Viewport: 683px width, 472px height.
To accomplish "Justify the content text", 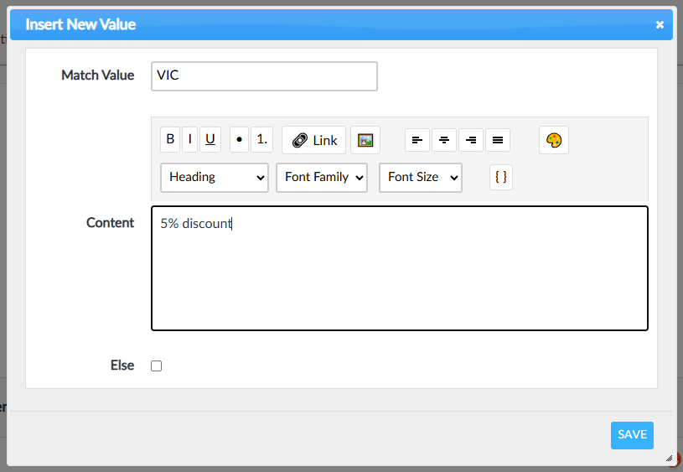I will pyautogui.click(x=498, y=140).
